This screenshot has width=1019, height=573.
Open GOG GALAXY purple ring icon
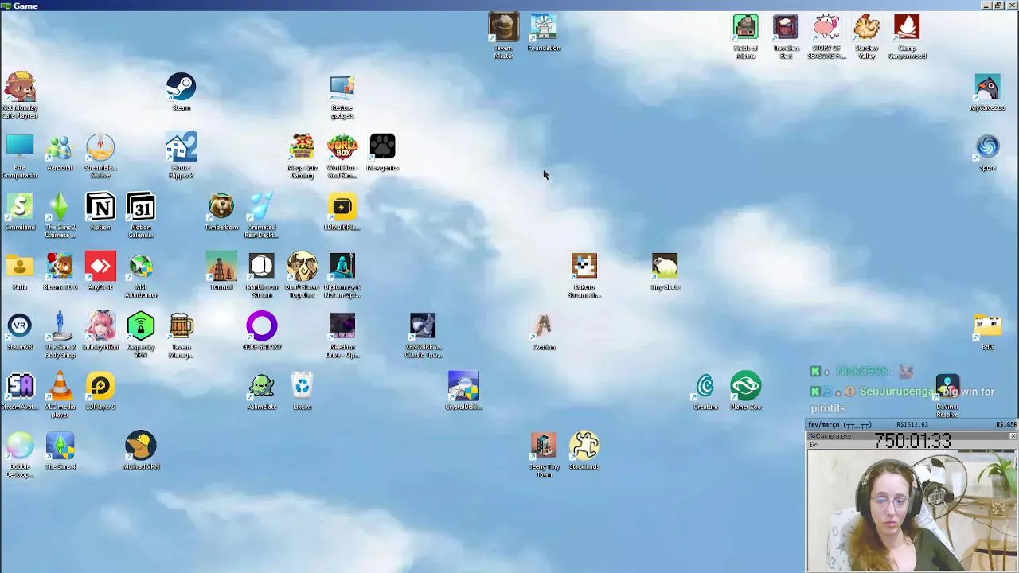pyautogui.click(x=261, y=326)
